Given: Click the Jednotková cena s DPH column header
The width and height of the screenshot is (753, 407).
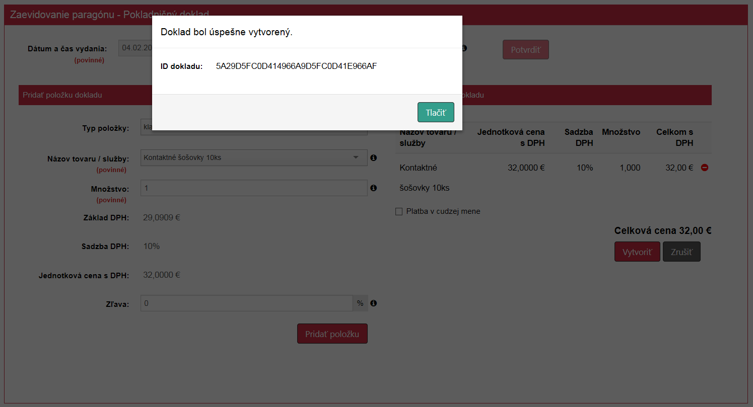Looking at the screenshot, I should pos(511,138).
